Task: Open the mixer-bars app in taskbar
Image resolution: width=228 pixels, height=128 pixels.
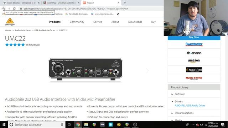Action: tap(102, 124)
